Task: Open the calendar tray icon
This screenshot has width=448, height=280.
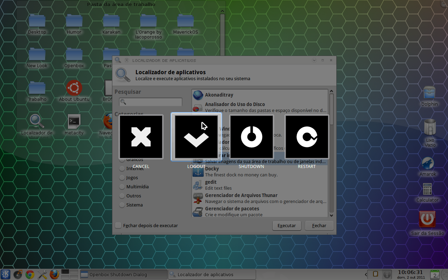Action: click(x=435, y=274)
